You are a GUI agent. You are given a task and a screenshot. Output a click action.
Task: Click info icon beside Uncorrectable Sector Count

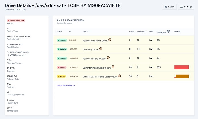tap(119, 76)
